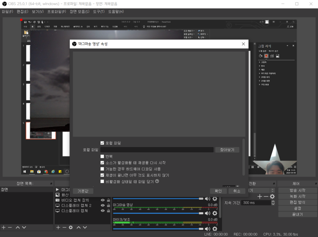318x237 pixels.
Task: Open the 장면 모음 menu
Action: (79, 11)
